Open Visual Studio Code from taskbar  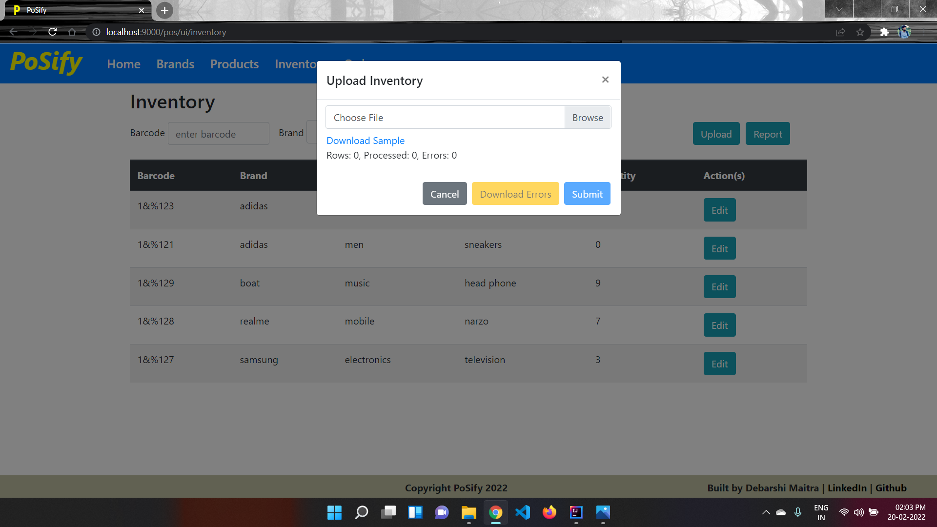point(522,512)
